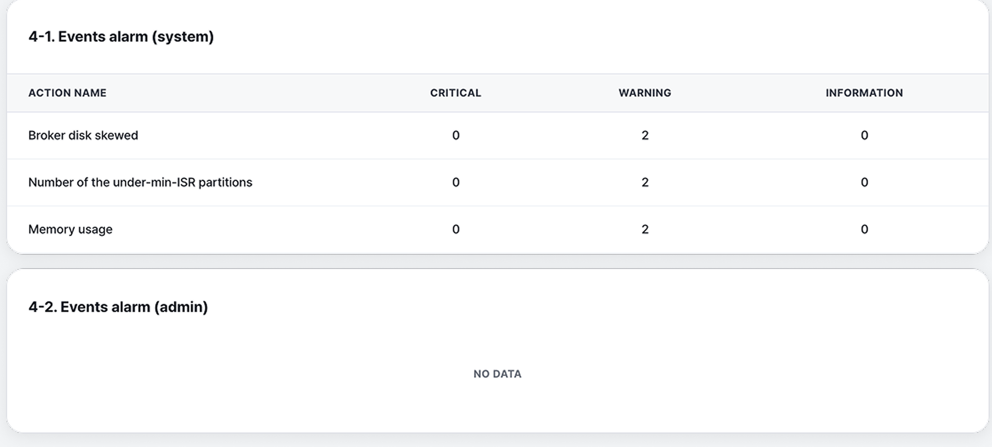992x447 pixels.
Task: Click the NO DATA placeholder text
Action: [497, 374]
